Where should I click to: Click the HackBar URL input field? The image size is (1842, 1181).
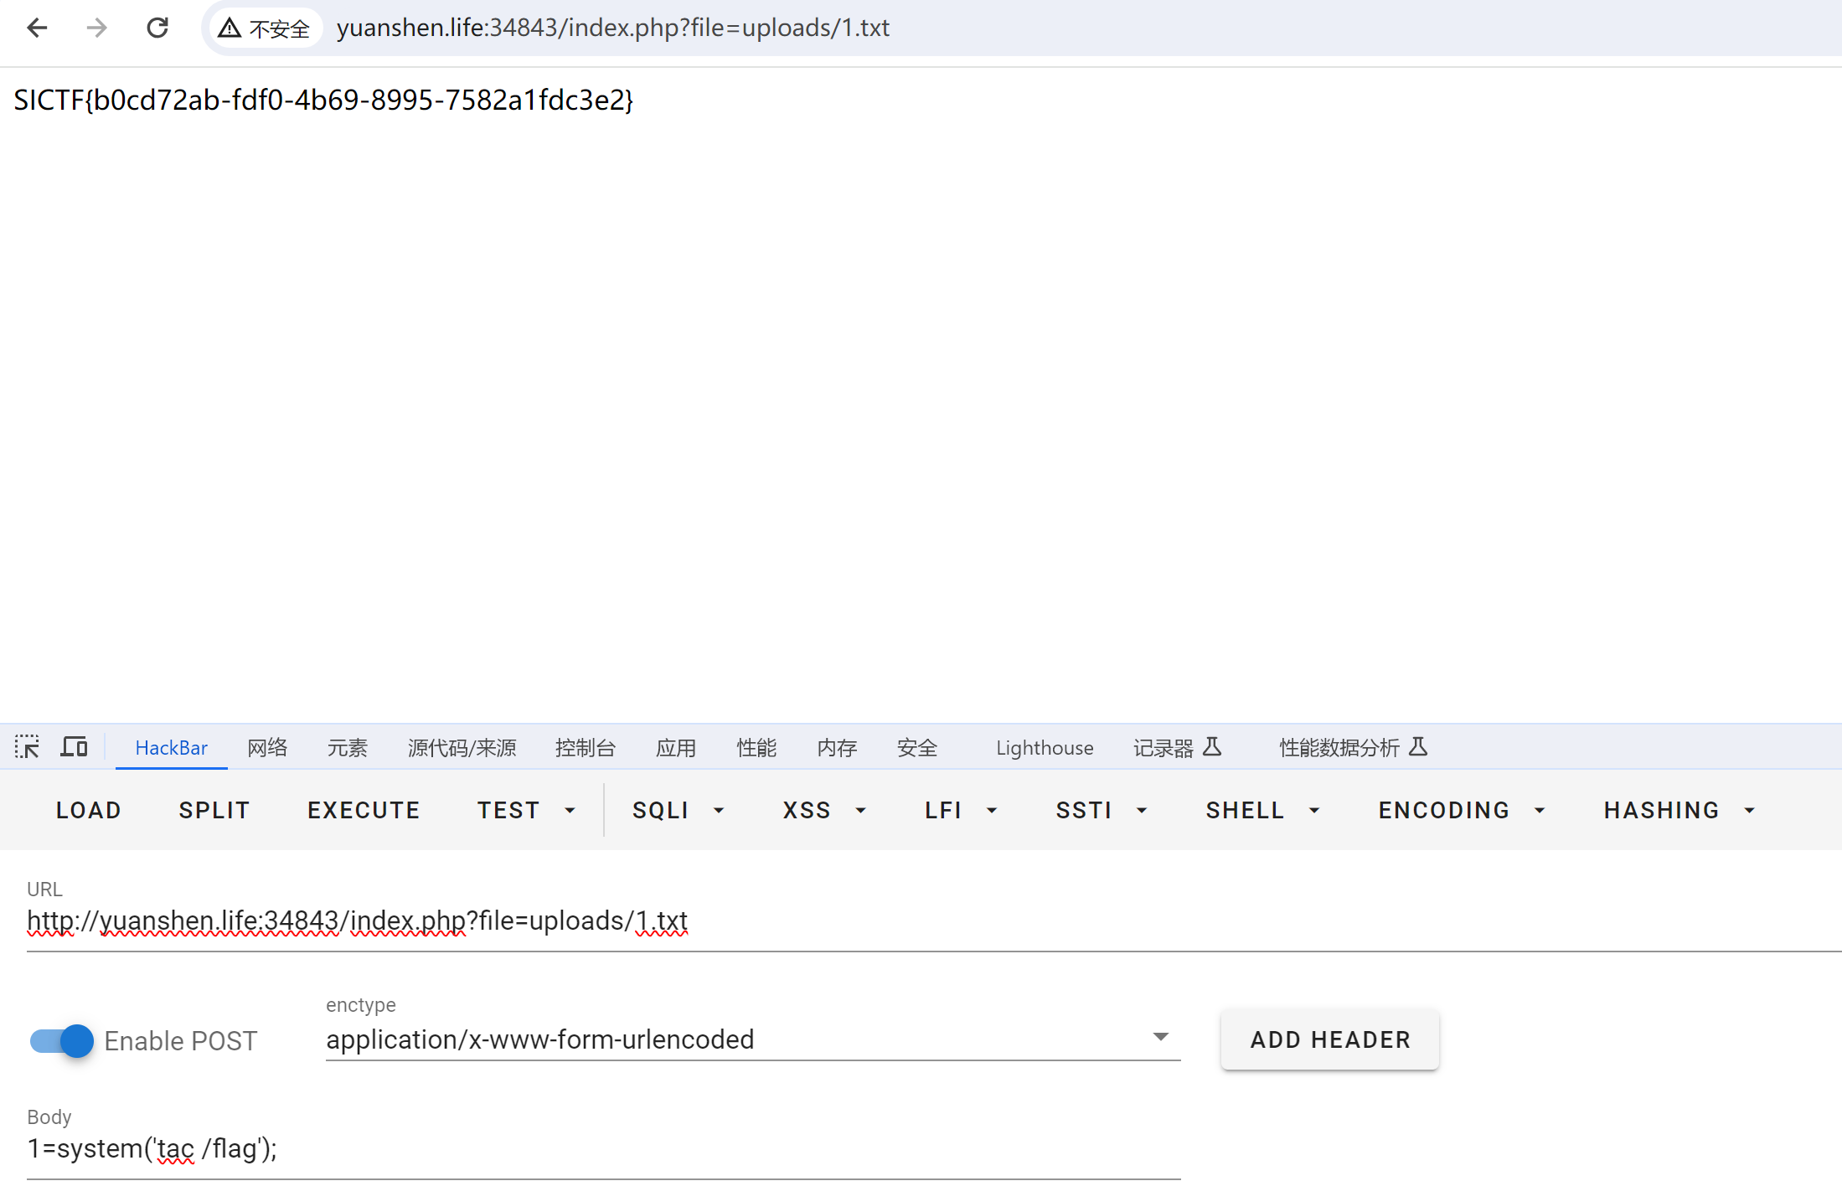[x=921, y=921]
